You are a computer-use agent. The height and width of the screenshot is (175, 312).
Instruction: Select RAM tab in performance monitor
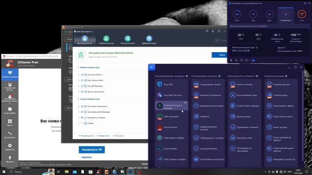tap(237, 16)
